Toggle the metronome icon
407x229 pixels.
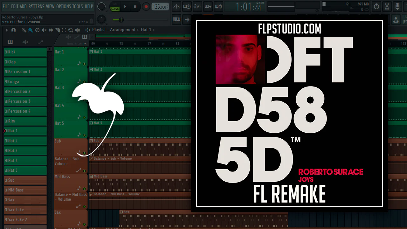coord(176,7)
